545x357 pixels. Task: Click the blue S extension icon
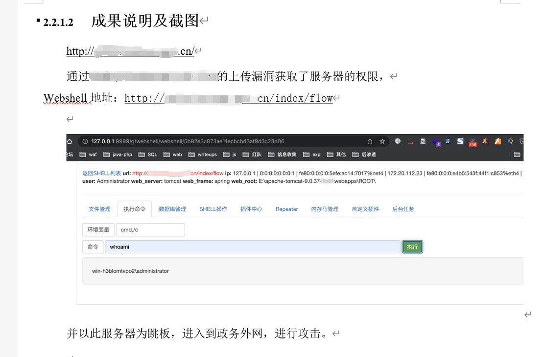tap(460, 141)
